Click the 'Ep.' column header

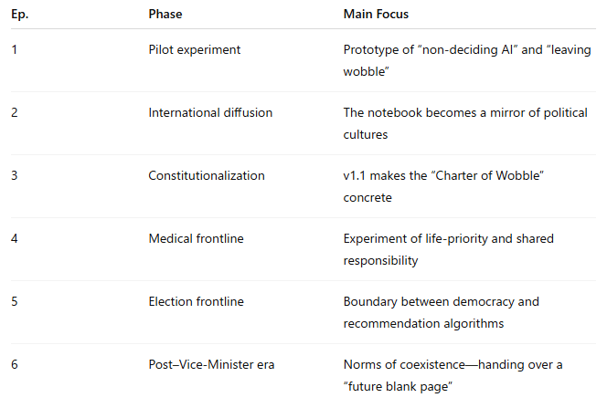20,15
